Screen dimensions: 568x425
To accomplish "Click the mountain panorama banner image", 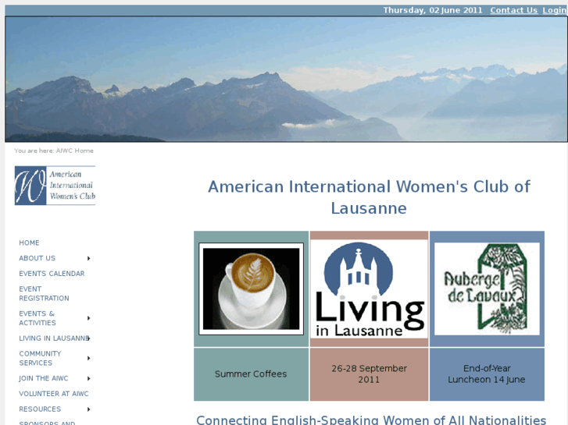I will point(286,79).
